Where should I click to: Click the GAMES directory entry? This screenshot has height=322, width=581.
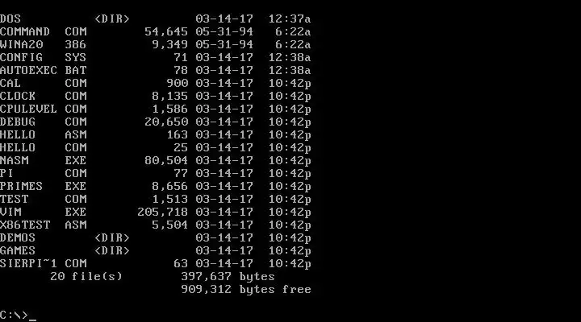point(155,251)
